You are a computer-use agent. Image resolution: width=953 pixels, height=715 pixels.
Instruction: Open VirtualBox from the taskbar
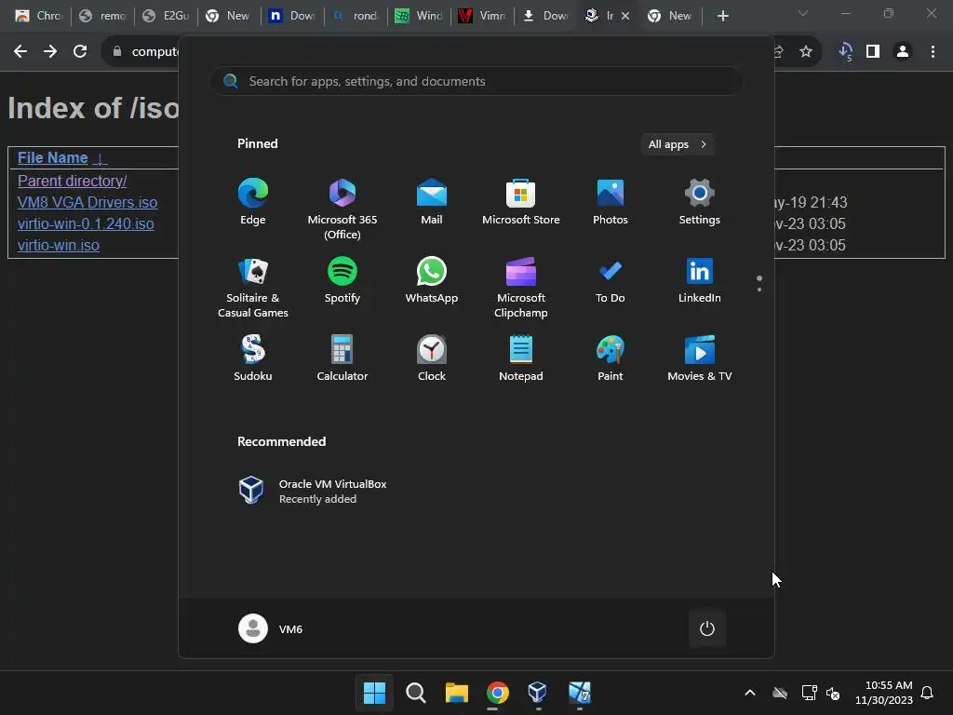pos(538,693)
